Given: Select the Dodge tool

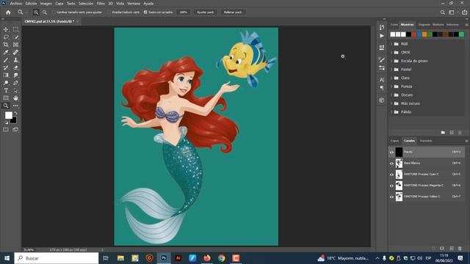Looking at the screenshot, I should (6, 83).
